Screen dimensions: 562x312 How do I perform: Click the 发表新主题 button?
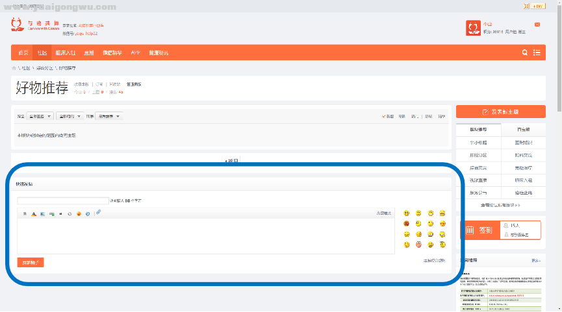(x=501, y=112)
